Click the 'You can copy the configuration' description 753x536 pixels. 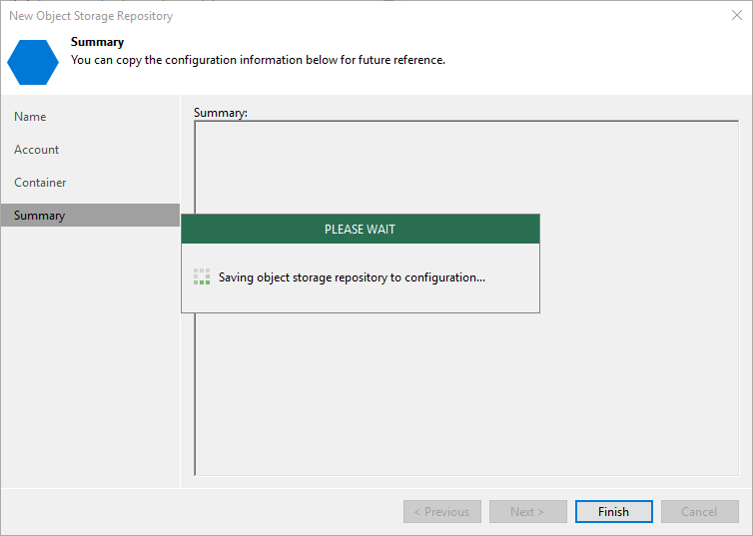258,60
